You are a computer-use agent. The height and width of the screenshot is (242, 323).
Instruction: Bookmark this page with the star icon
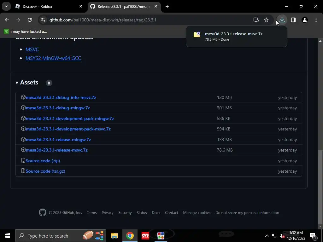coord(266,20)
